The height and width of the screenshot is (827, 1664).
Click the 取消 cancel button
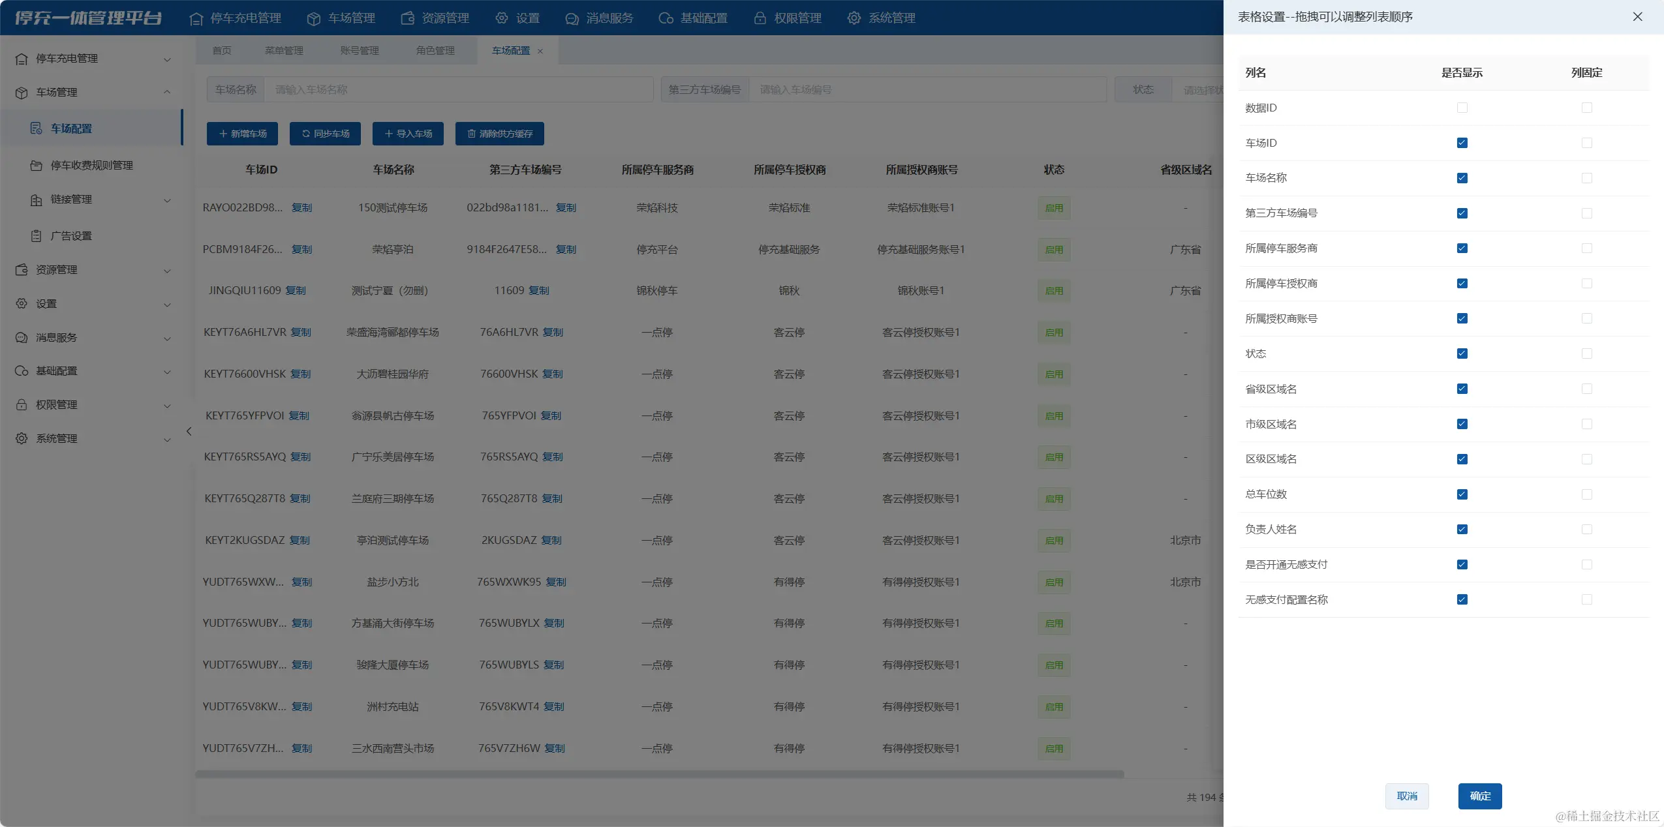[1406, 796]
